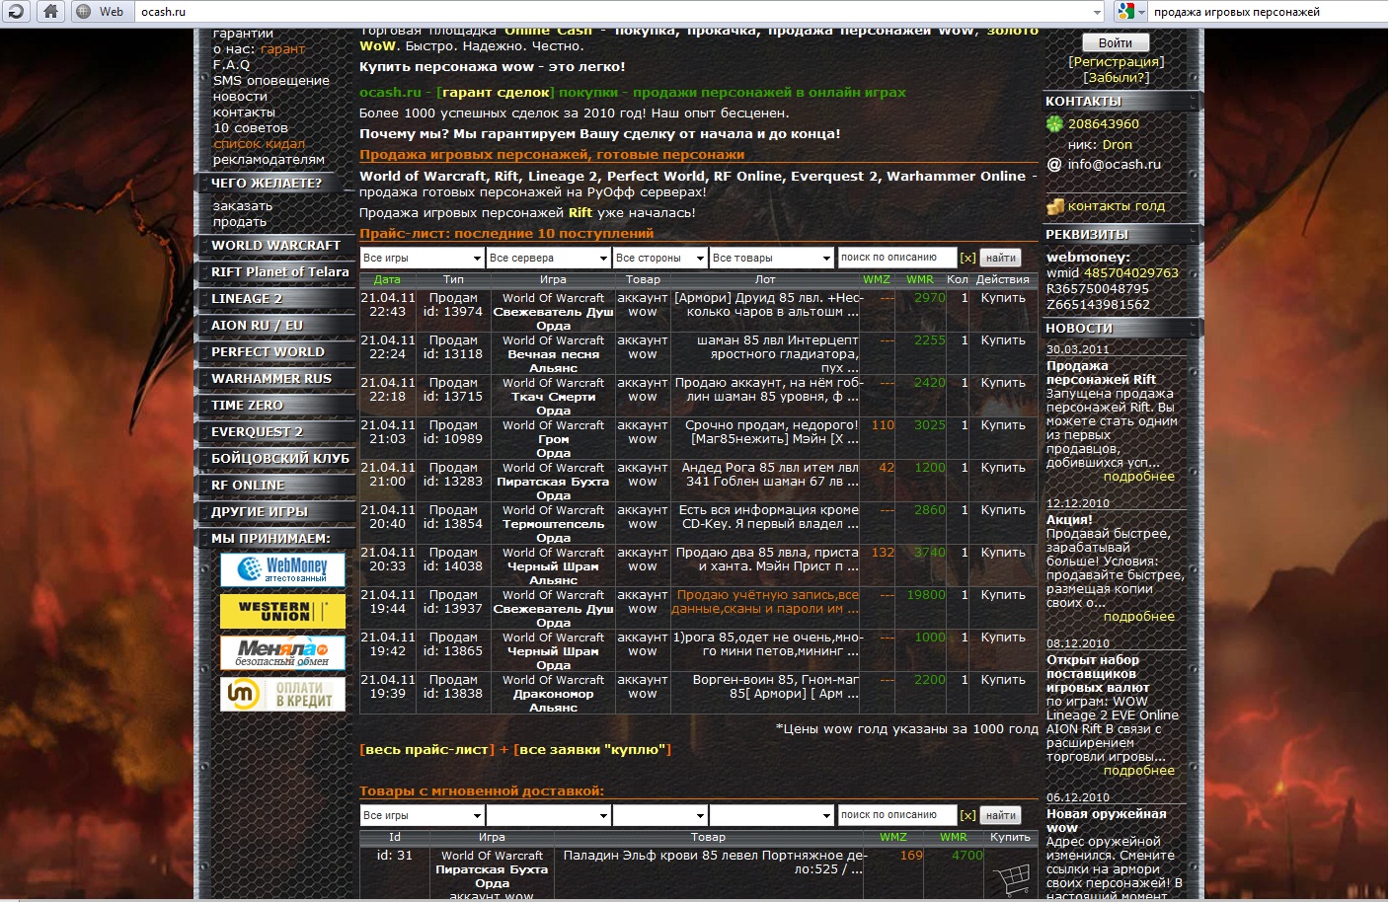Open the RIFT Planet of Telara category
This screenshot has height=902, width=1391.
pos(280,271)
